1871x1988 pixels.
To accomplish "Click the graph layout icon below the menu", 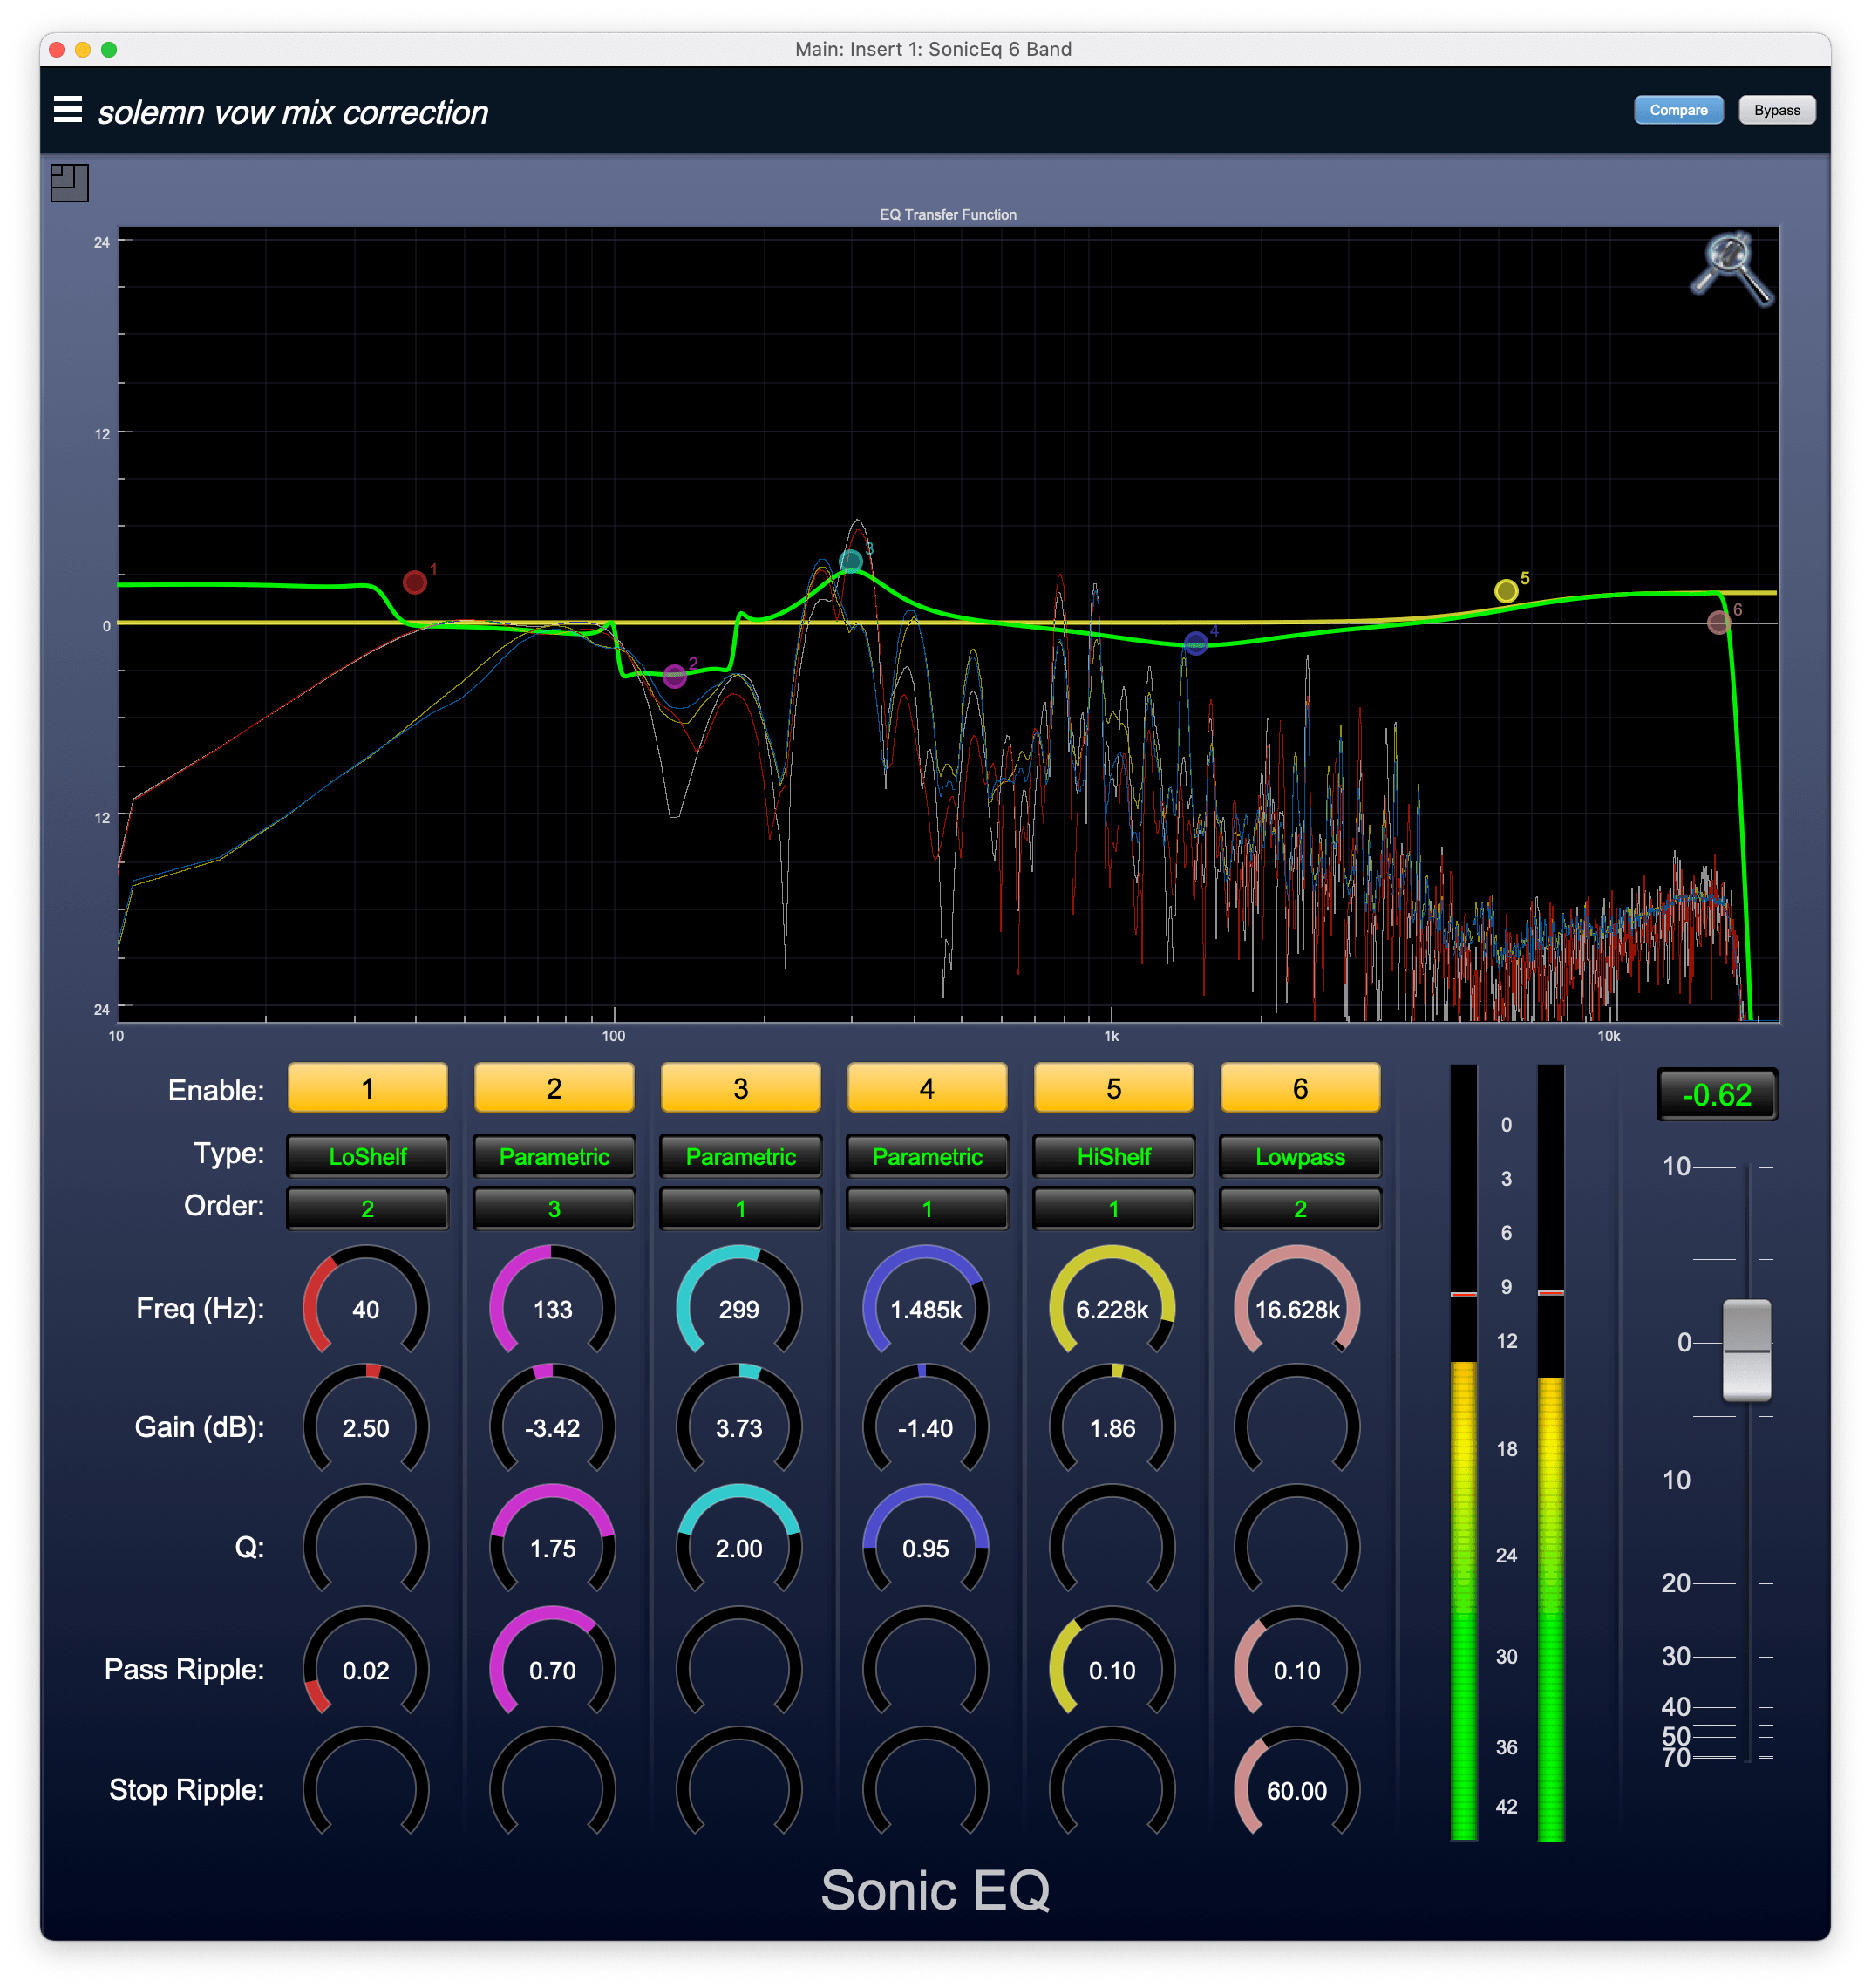I will (x=70, y=183).
